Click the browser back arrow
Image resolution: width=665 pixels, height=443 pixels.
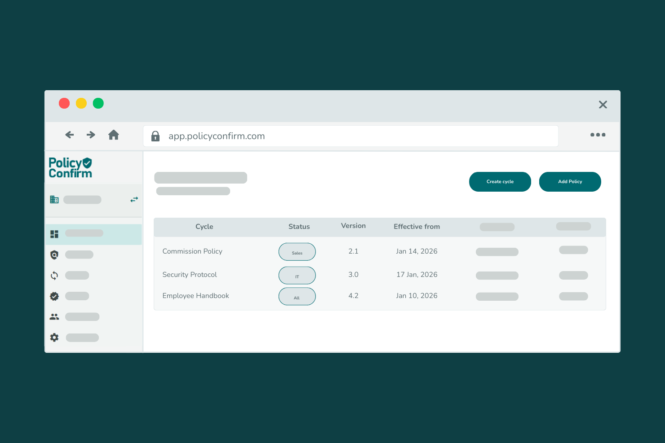(x=70, y=135)
